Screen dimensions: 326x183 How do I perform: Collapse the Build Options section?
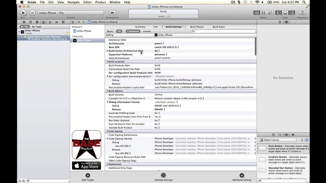pyautogui.click(x=107, y=91)
